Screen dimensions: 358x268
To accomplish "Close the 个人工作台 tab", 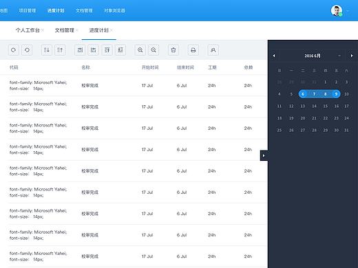I will 43,30.
